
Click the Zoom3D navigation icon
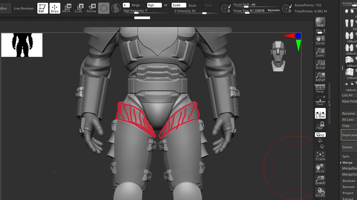[320, 180]
